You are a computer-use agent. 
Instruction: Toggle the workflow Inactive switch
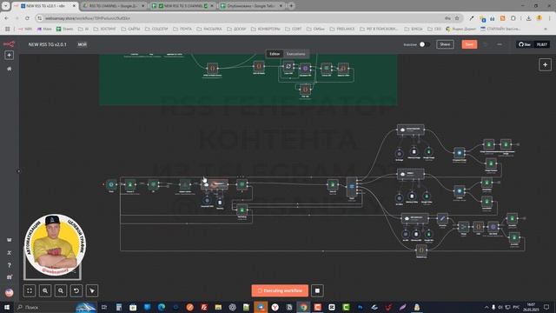pyautogui.click(x=424, y=44)
